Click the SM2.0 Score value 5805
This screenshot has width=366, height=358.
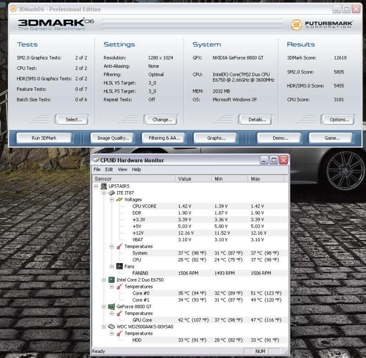tap(339, 72)
